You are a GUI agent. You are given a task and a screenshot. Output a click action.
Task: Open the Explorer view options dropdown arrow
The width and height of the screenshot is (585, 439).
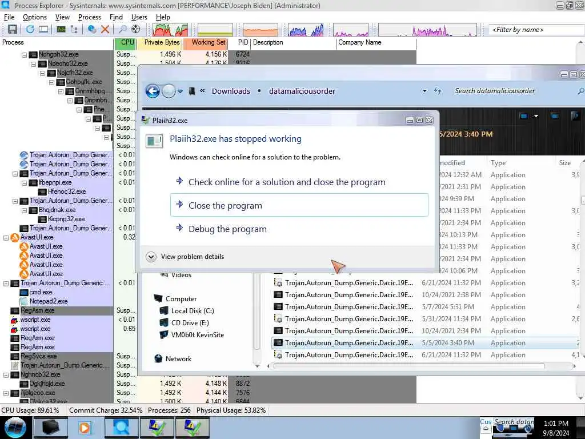(536, 116)
